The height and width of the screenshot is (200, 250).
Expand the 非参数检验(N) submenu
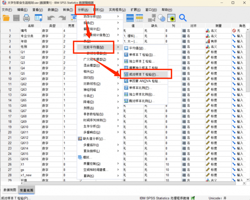click(x=100, y=114)
